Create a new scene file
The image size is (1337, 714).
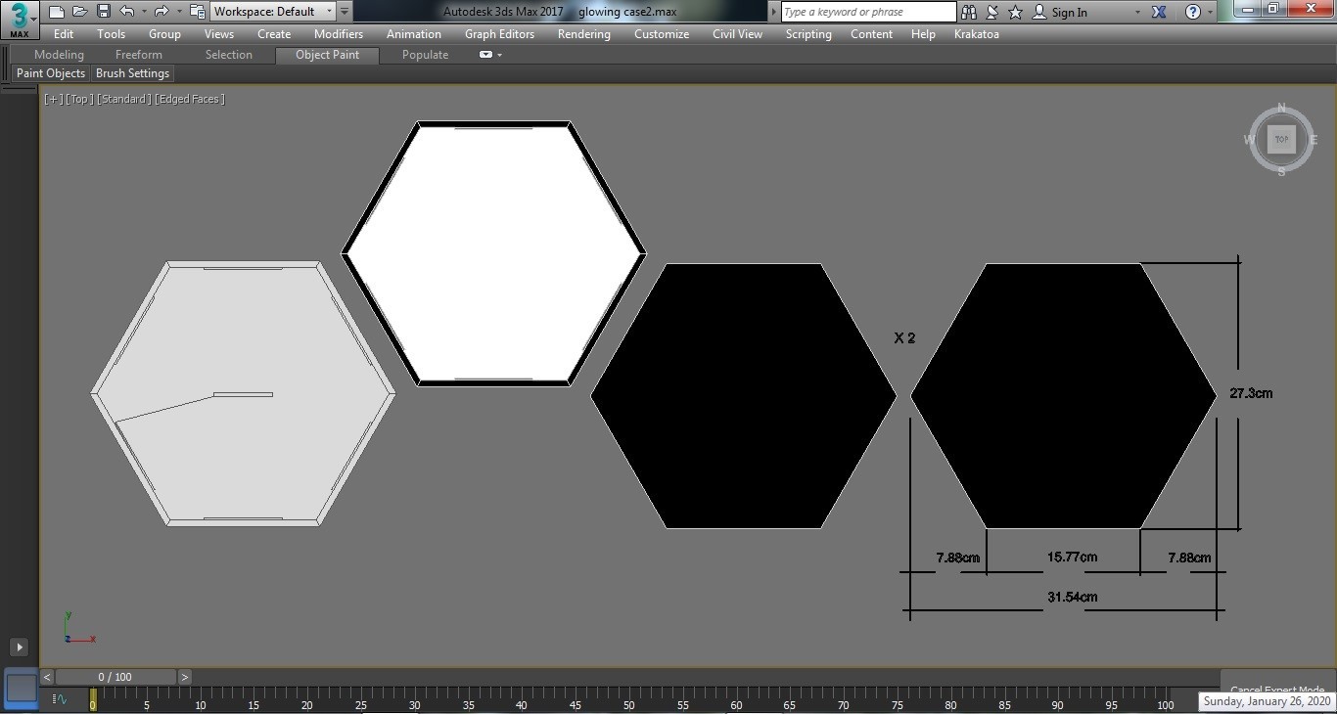click(x=57, y=12)
